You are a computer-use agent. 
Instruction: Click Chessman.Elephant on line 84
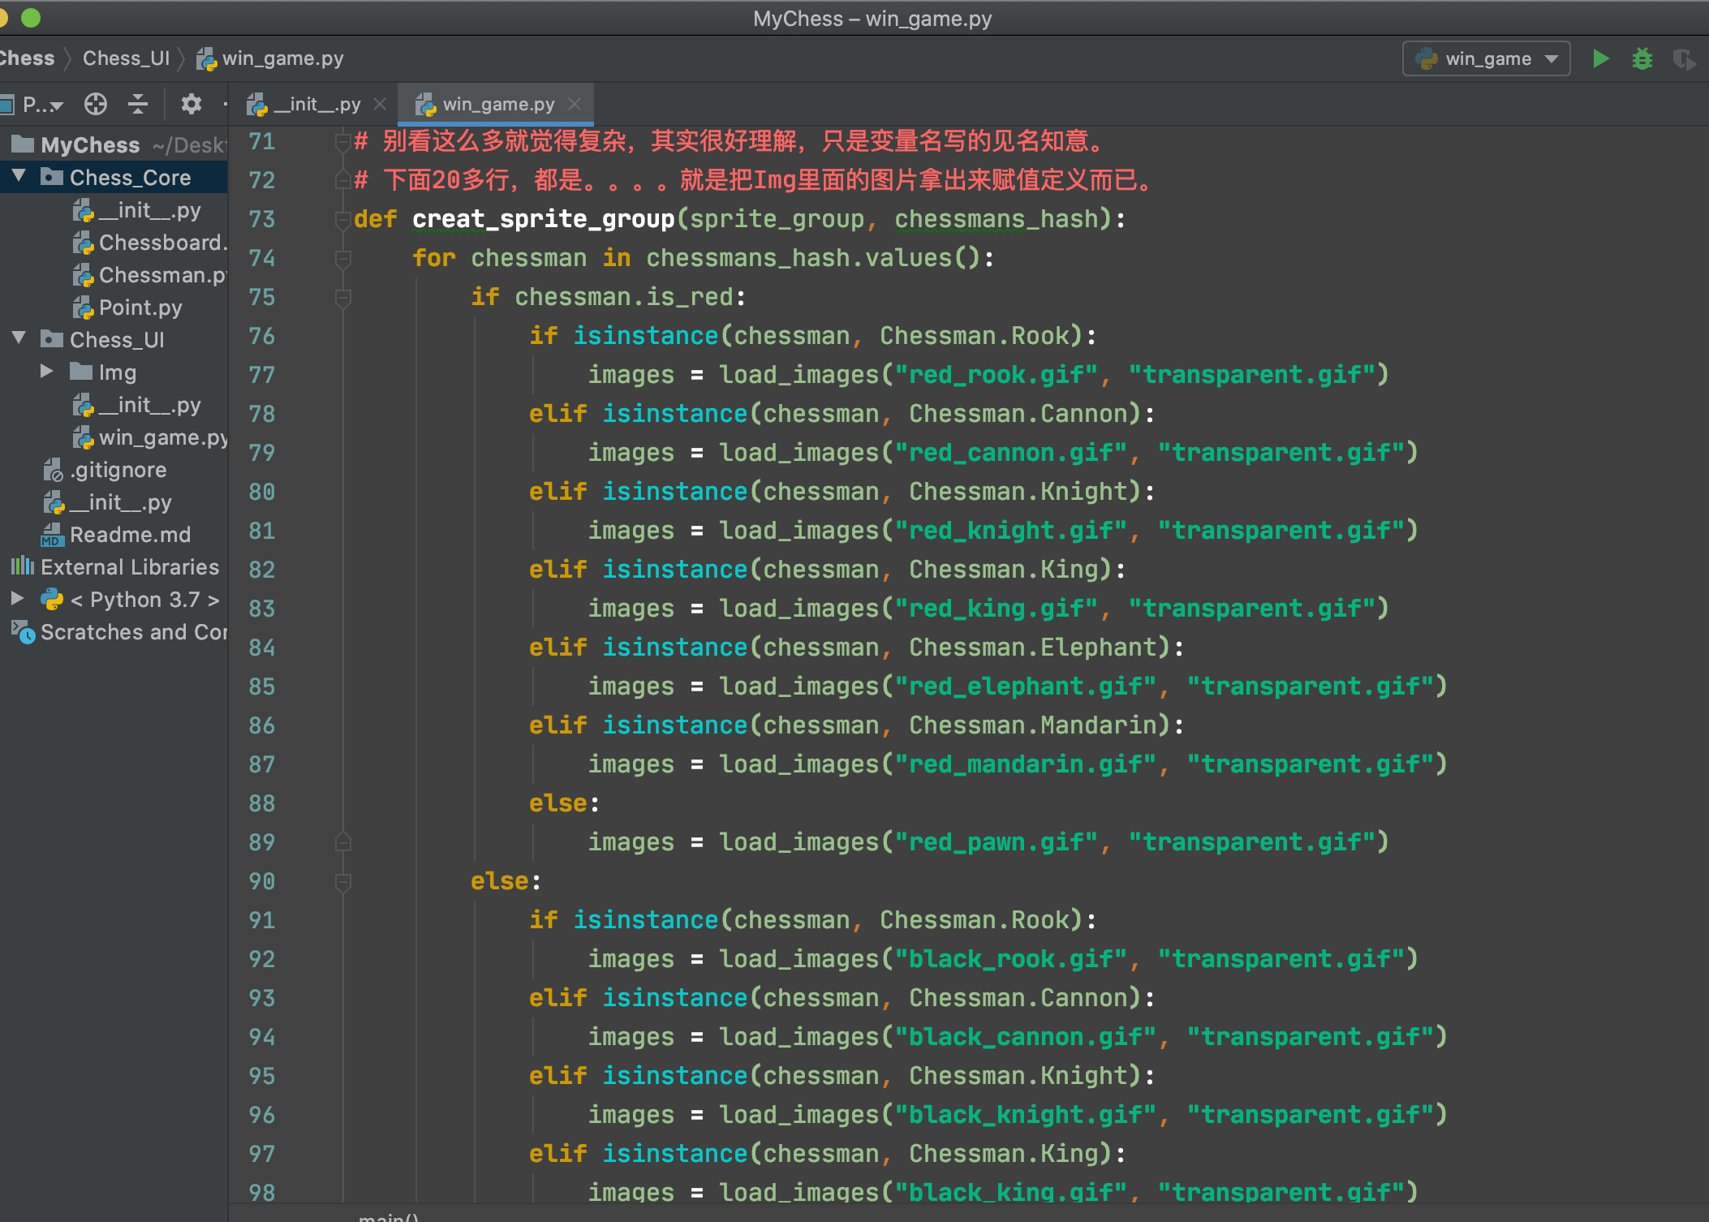(x=1039, y=648)
